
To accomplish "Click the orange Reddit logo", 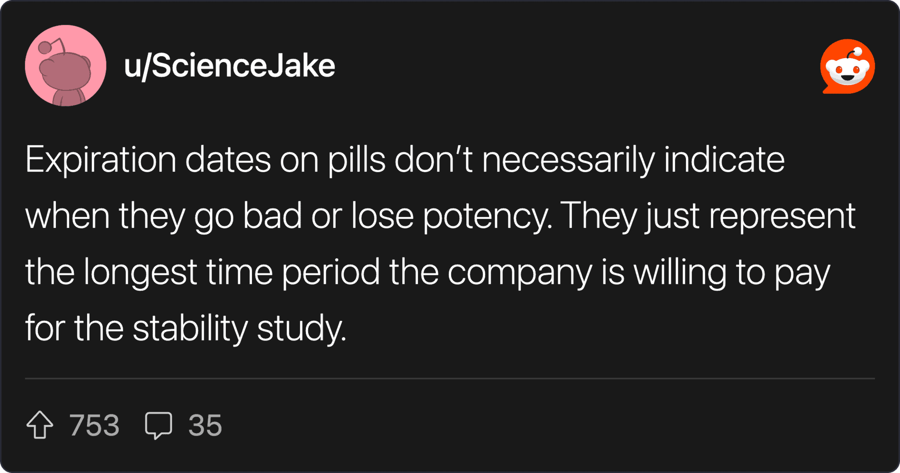I will 847,66.
